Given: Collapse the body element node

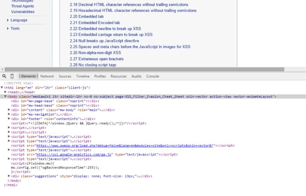Looking at the screenshot, I should [x=5, y=96].
